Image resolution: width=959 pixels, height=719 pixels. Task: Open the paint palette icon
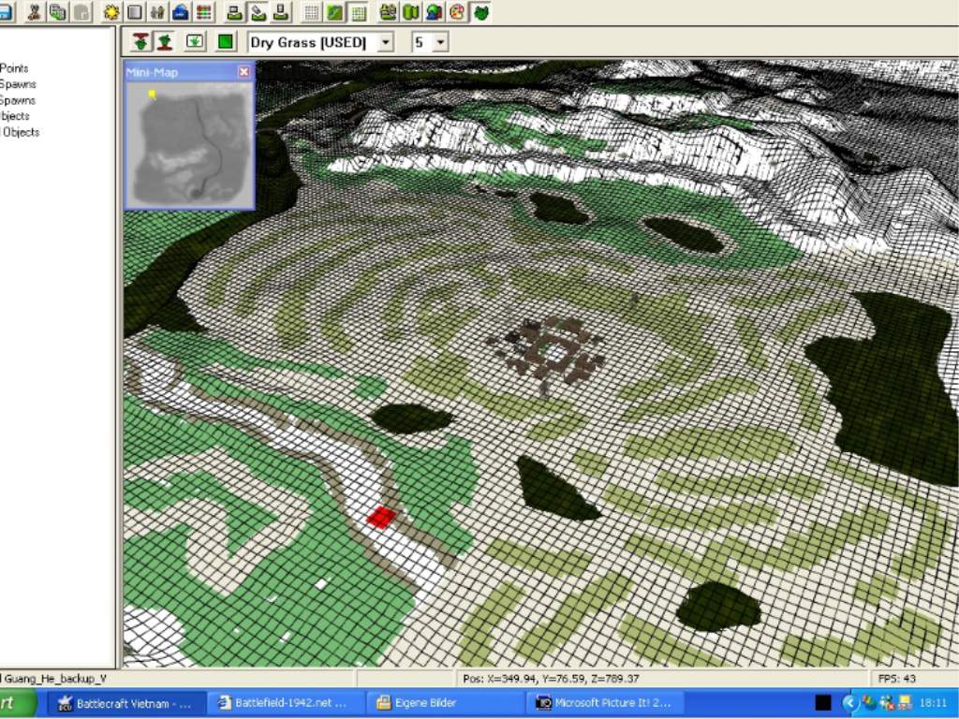click(x=457, y=11)
